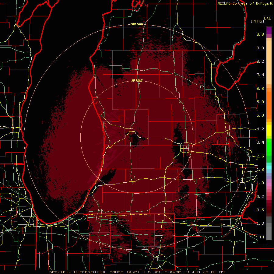Image resolution: width=274 pixels, height=274 pixels.
Task: Click the pink segment of the color bar
Action: click(x=269, y=184)
